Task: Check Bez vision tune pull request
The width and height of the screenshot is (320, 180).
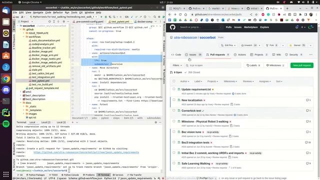Action: pyautogui.click(x=174, y=132)
